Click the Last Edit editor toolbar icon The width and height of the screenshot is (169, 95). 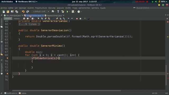(x=24, y=19)
